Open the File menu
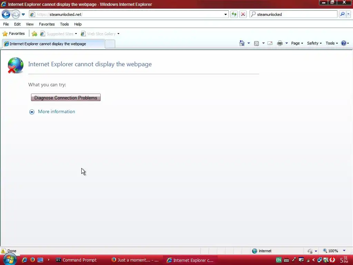The image size is (353, 265). click(x=6, y=24)
